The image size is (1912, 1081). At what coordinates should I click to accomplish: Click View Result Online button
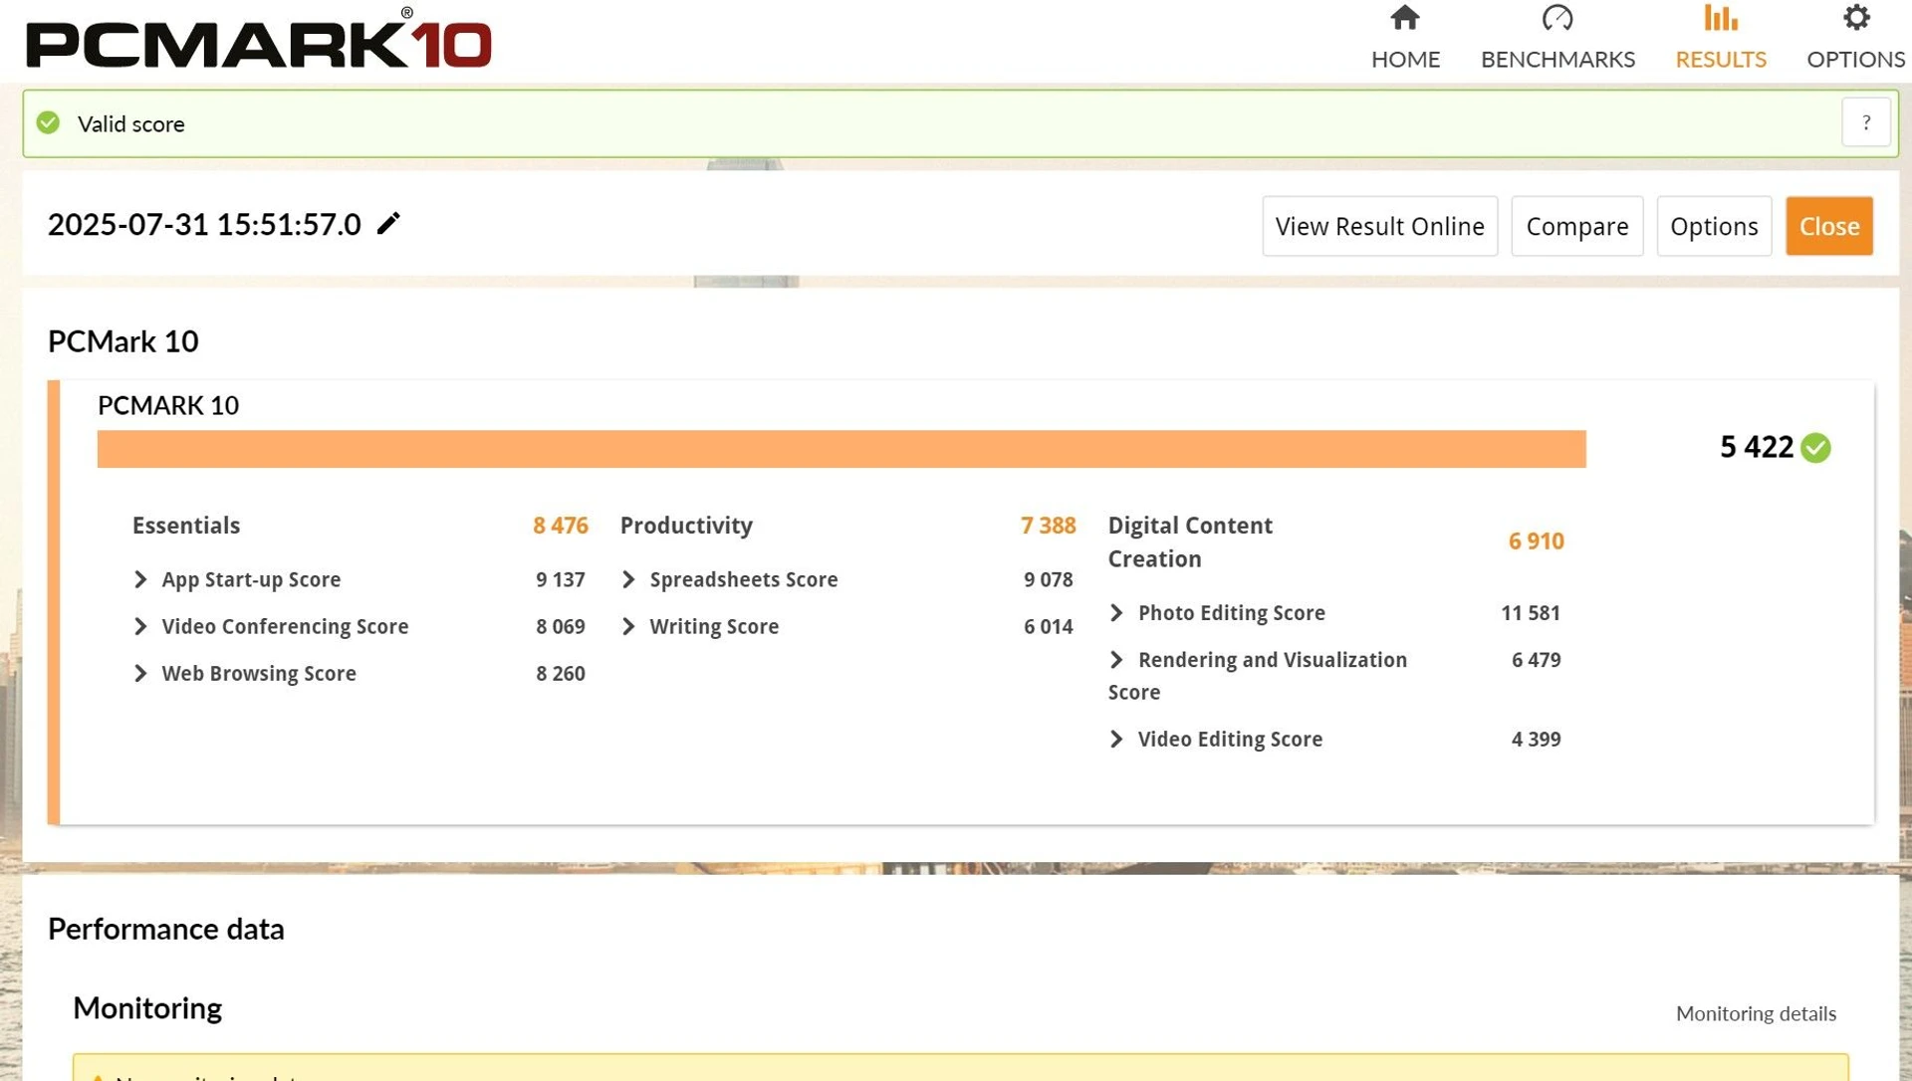1379,226
